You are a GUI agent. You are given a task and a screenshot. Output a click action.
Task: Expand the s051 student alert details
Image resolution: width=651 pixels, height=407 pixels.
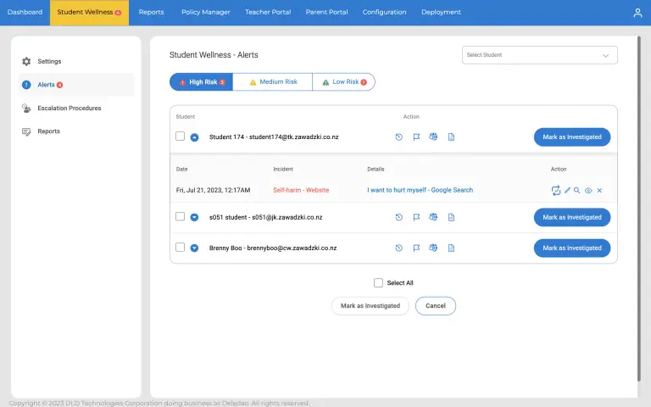pyautogui.click(x=194, y=217)
